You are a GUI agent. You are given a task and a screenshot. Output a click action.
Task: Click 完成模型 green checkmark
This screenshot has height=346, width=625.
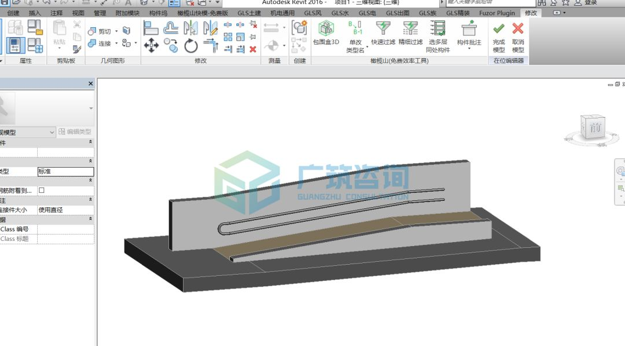pyautogui.click(x=498, y=37)
